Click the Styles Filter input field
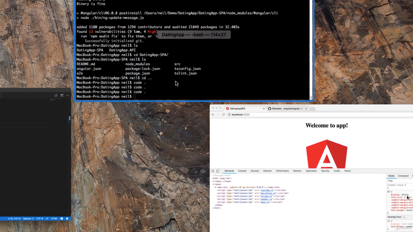Image resolution: width=413 pixels, height=232 pixels. pos(400,181)
